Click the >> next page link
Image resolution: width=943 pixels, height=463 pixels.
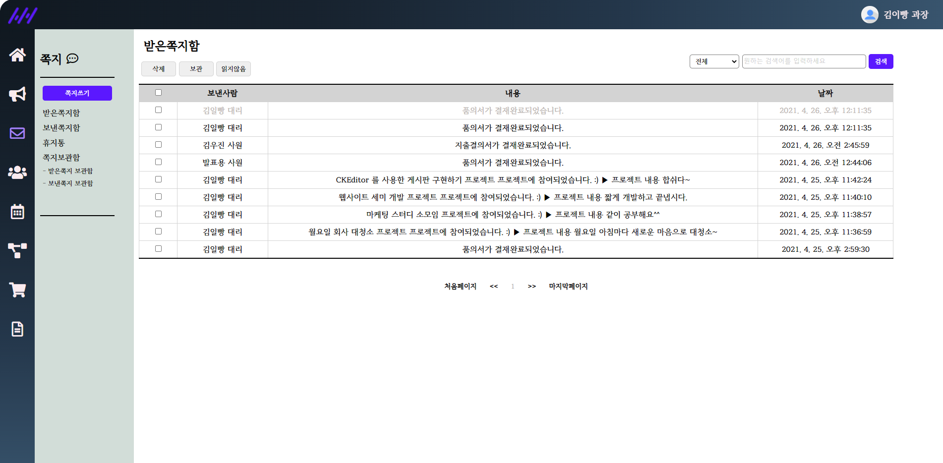point(532,287)
